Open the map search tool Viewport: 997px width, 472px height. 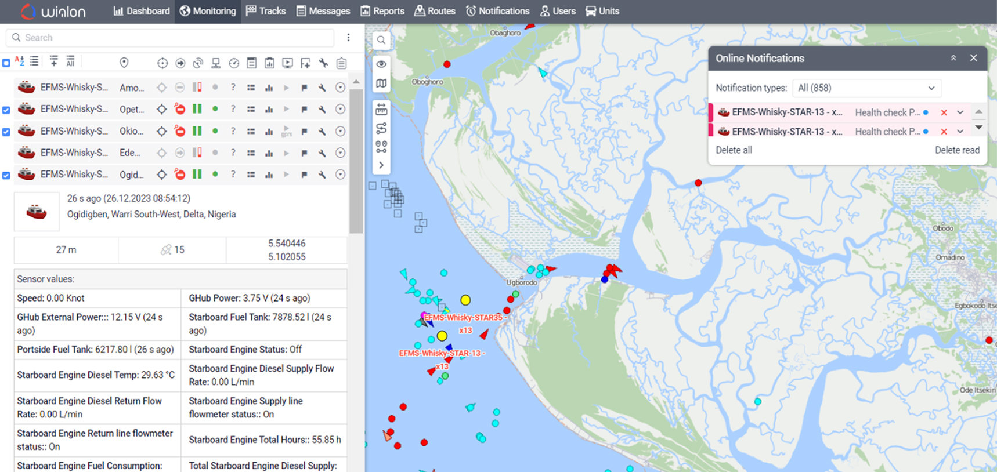coord(381,40)
